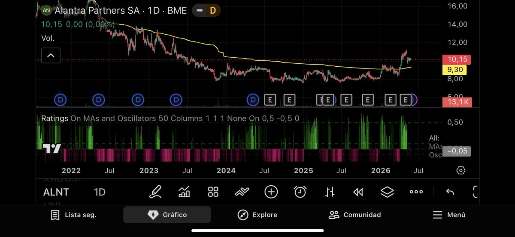
Task: Change the 1D timeframe in the toolbar
Action: (100, 192)
